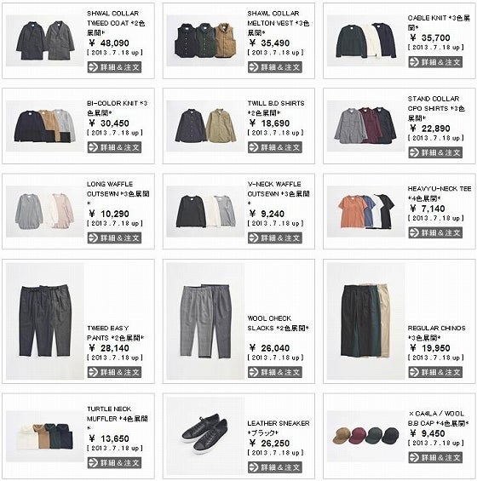The width and height of the screenshot is (477, 481).
Task: Select the CA4LA Wool B.B Cap image
Action: [x=366, y=436]
